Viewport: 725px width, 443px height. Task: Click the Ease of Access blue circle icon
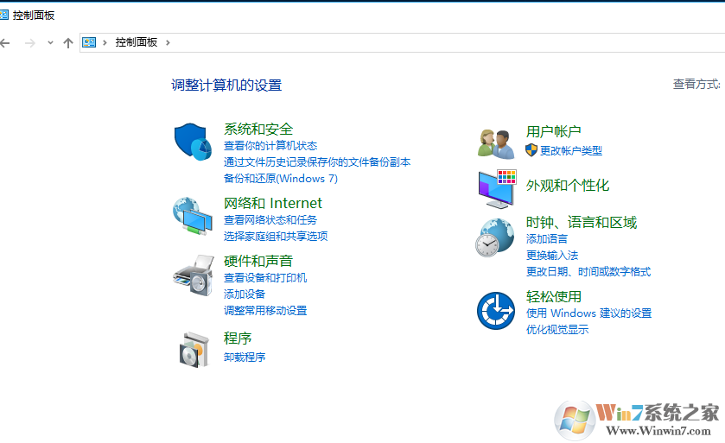pyautogui.click(x=496, y=310)
